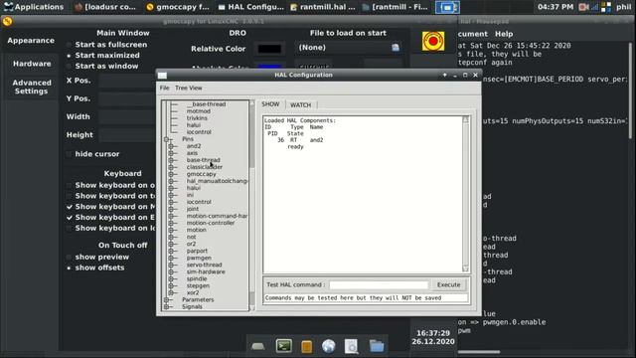This screenshot has height=358, width=636.
Task: Open the Help menu in Mousepad
Action: point(504,34)
